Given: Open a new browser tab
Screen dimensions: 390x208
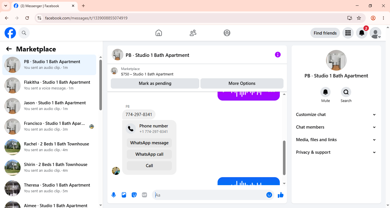Looking at the screenshot, I should pyautogui.click(x=83, y=6).
